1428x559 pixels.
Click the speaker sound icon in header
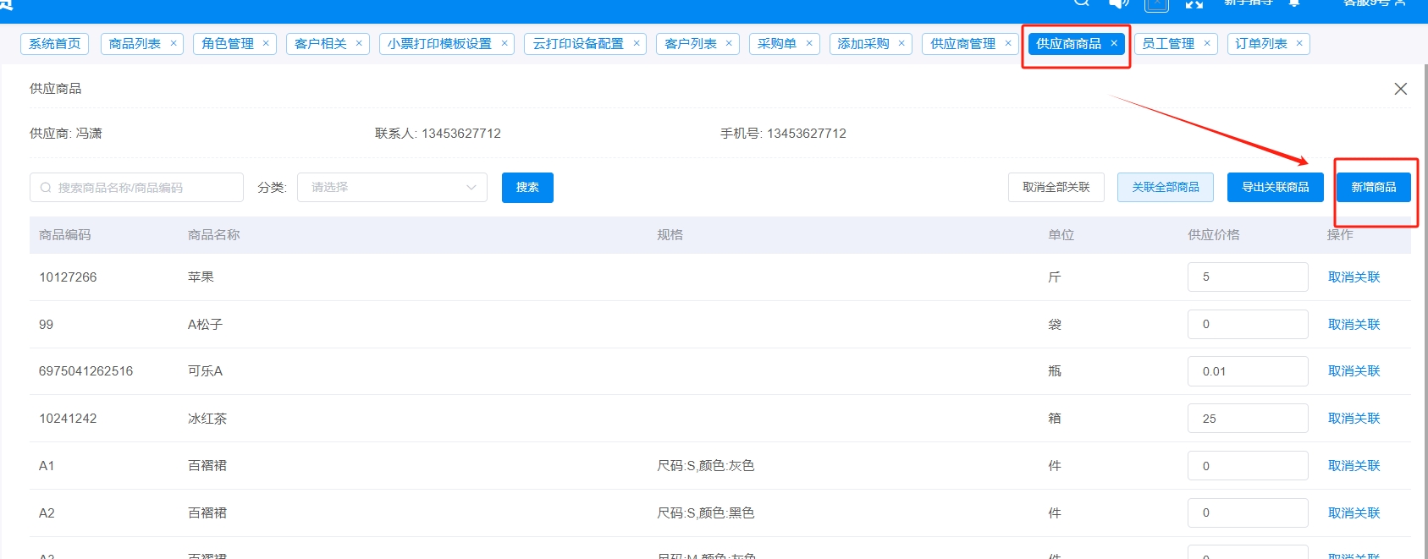coord(1118,3)
